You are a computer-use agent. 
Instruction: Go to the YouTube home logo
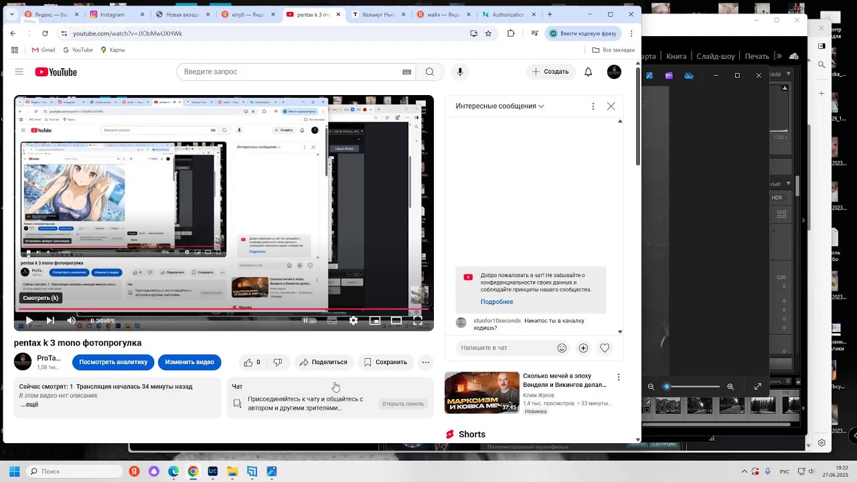tap(56, 72)
